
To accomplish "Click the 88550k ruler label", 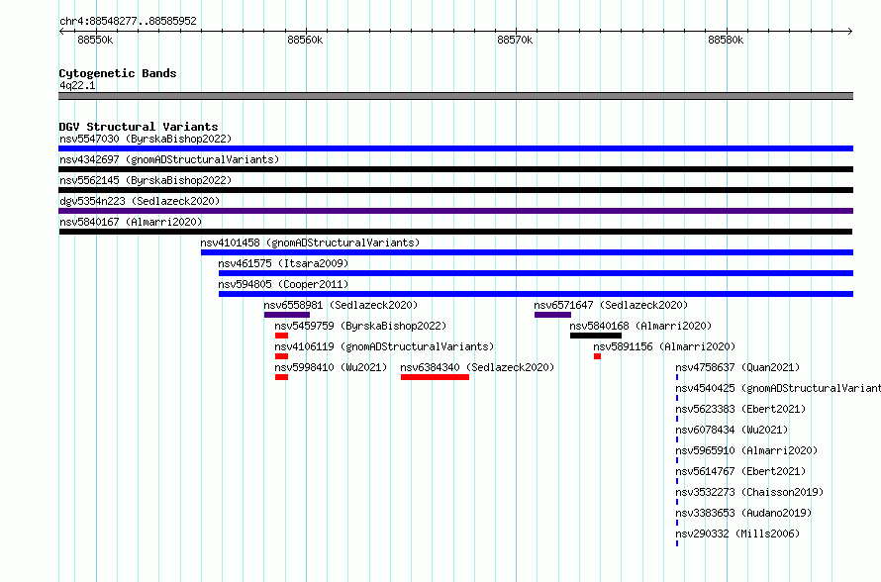I will click(95, 40).
